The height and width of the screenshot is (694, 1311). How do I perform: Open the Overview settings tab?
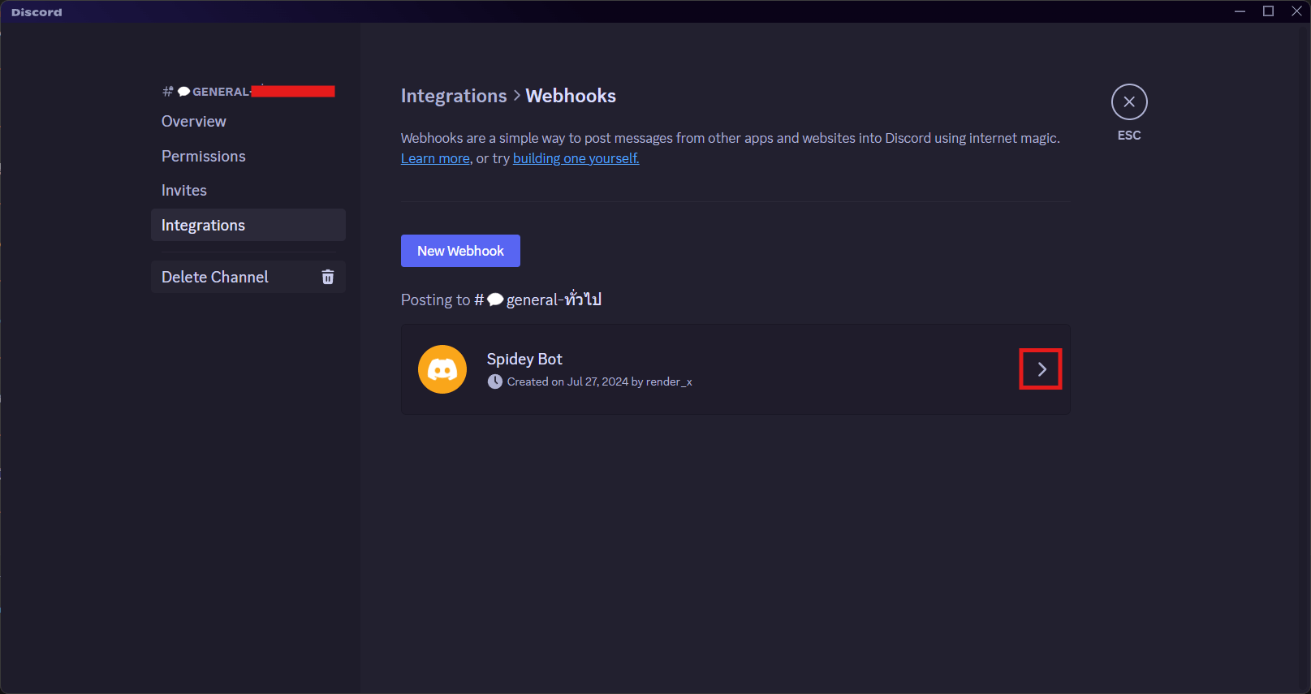[248, 121]
